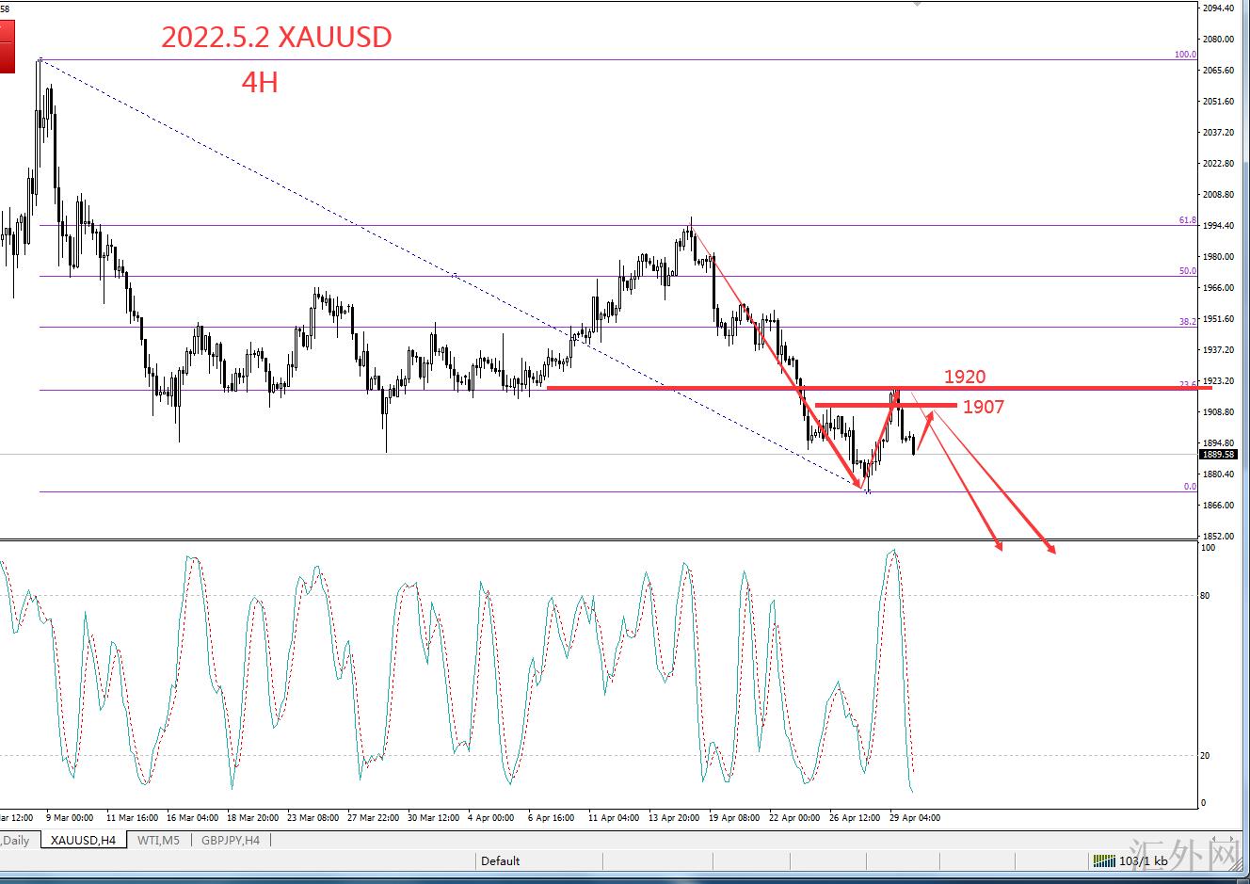The image size is (1250, 884).
Task: Open the GBPJPY,H4 chart tab
Action: (x=230, y=840)
